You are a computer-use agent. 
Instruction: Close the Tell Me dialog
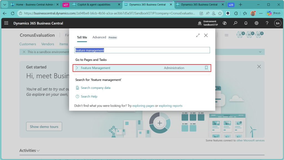click(206, 35)
